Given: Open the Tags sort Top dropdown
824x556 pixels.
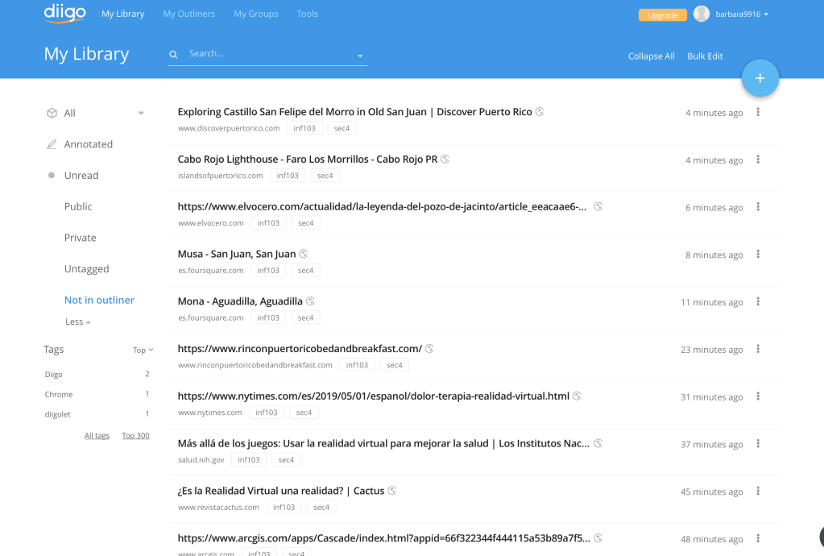Looking at the screenshot, I should [143, 351].
